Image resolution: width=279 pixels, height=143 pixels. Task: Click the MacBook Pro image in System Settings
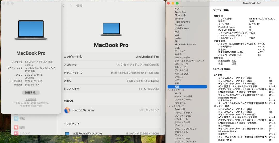111,29
